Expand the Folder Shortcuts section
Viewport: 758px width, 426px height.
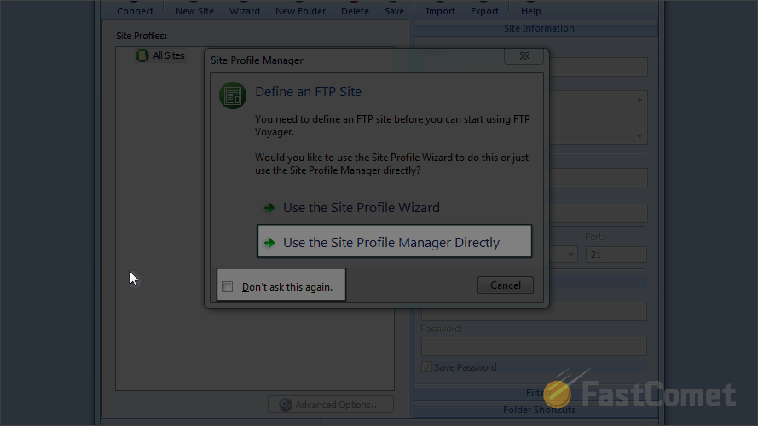539,410
